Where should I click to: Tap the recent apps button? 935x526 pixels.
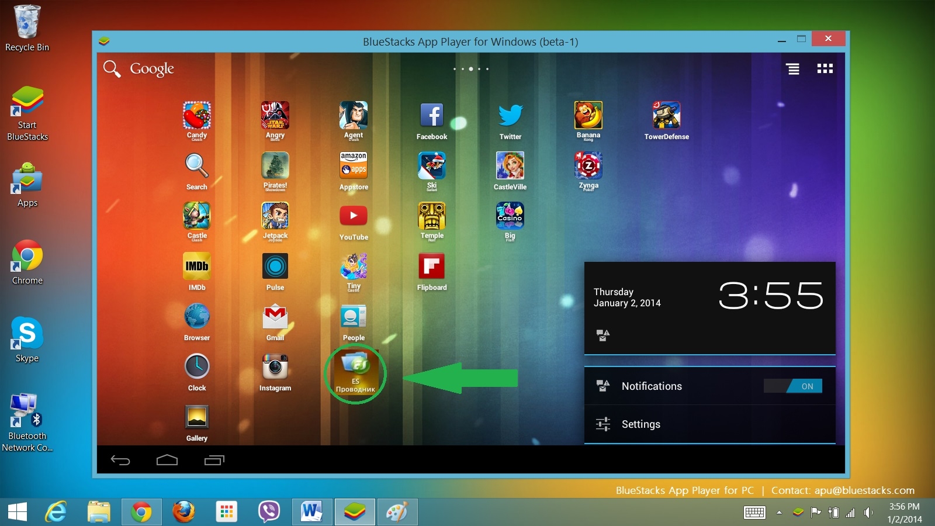214,460
